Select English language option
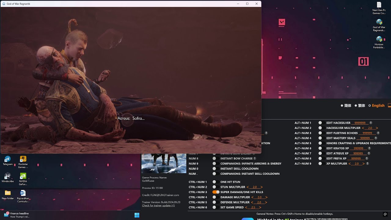The width and height of the screenshot is (391, 220). point(376,106)
